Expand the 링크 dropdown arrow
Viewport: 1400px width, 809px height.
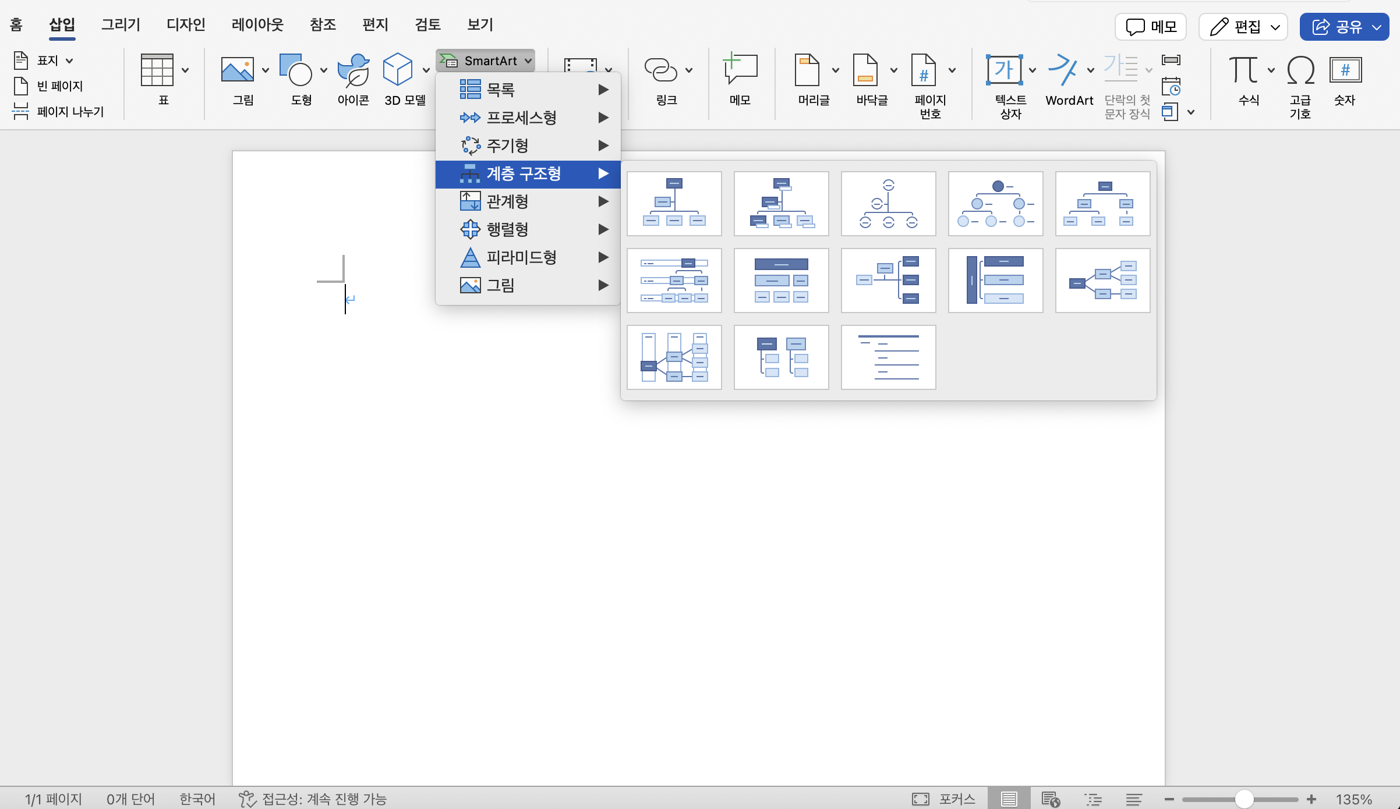(689, 70)
